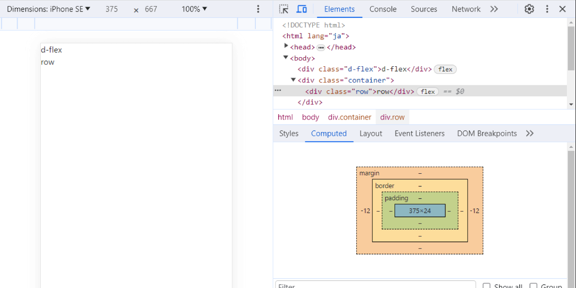The image size is (576, 288).
Task: Select html in the breadcrumb
Action: click(x=285, y=117)
